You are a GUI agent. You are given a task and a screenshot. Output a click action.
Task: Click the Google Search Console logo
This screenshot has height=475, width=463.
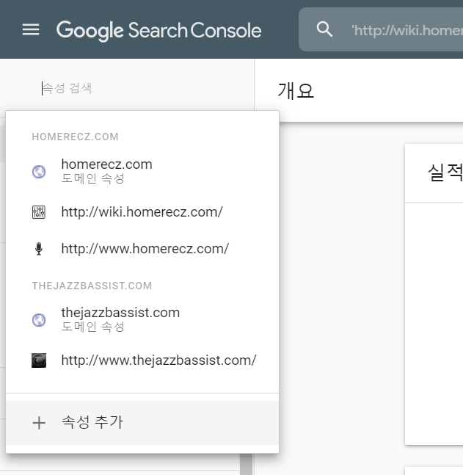click(158, 30)
